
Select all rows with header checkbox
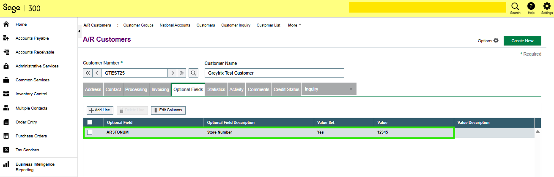[x=89, y=123]
